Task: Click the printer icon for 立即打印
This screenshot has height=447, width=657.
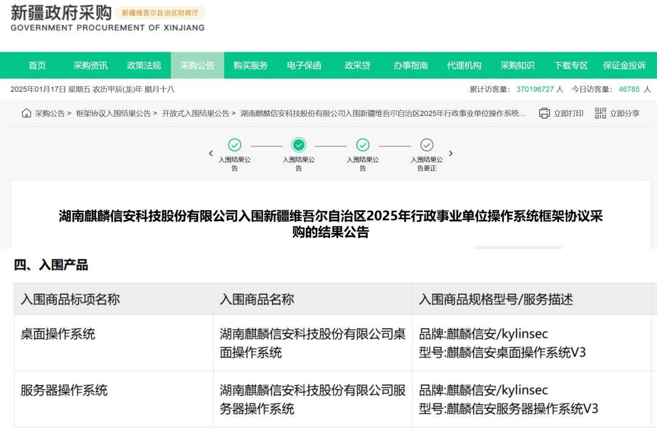Action: [x=545, y=113]
